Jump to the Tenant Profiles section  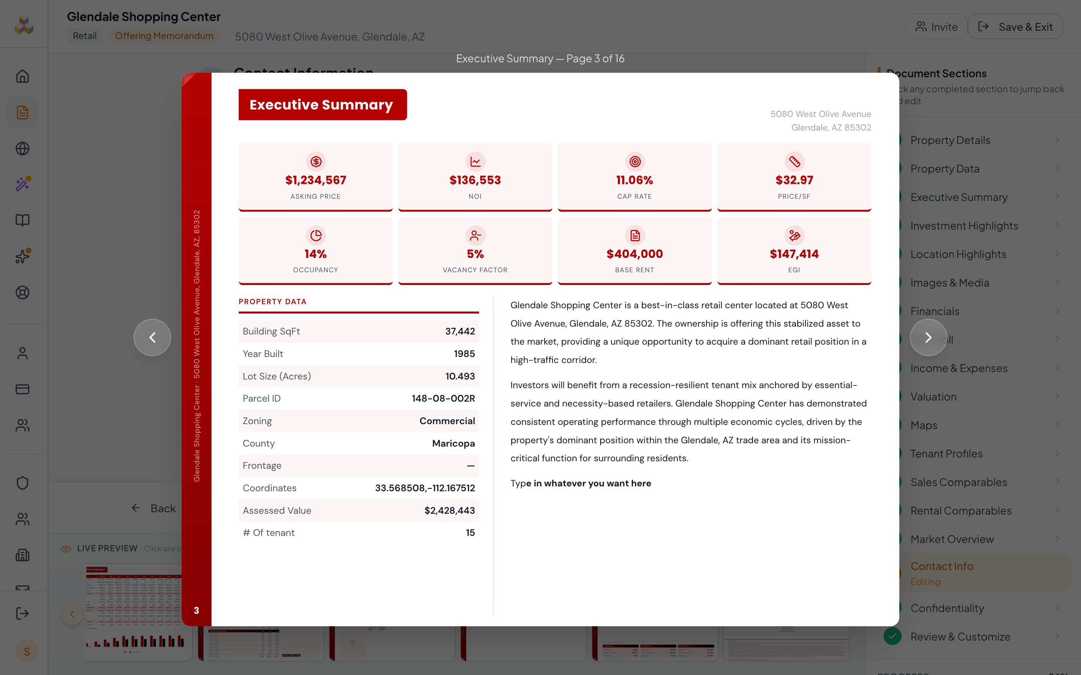(x=947, y=454)
